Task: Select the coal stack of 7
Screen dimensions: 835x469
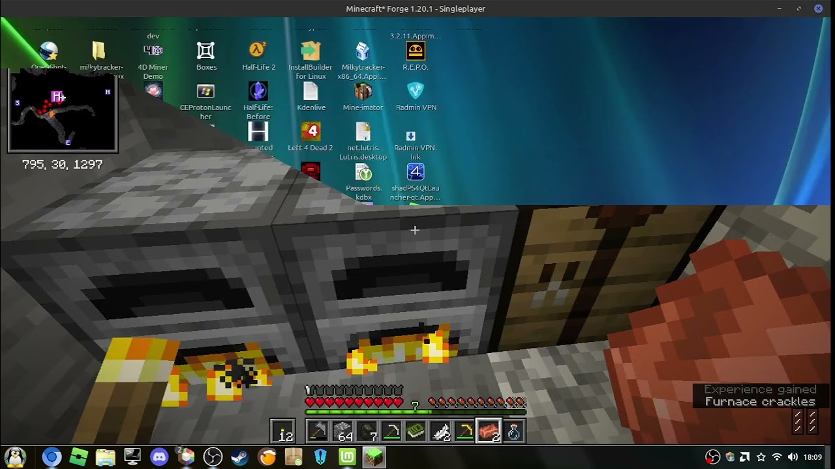Action: coord(367,431)
